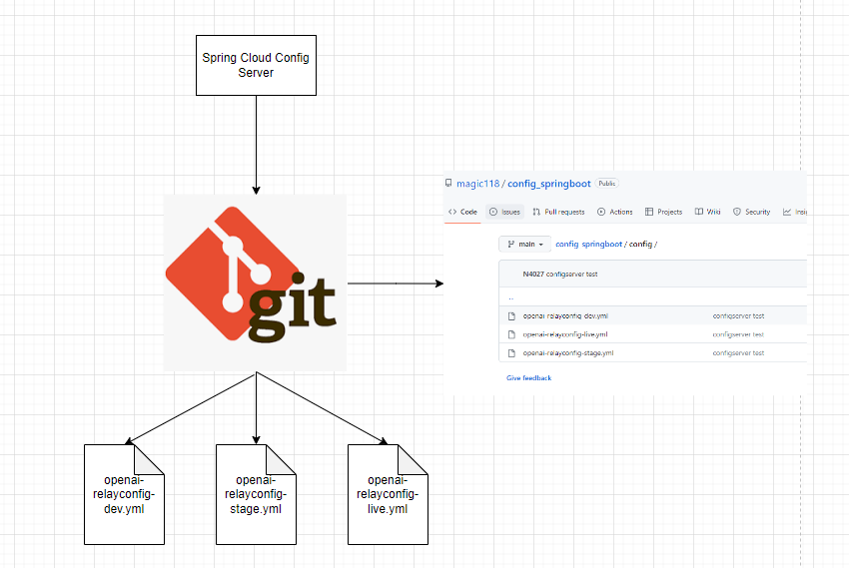Open the Security tab
The height and width of the screenshot is (568, 849).
click(x=751, y=212)
